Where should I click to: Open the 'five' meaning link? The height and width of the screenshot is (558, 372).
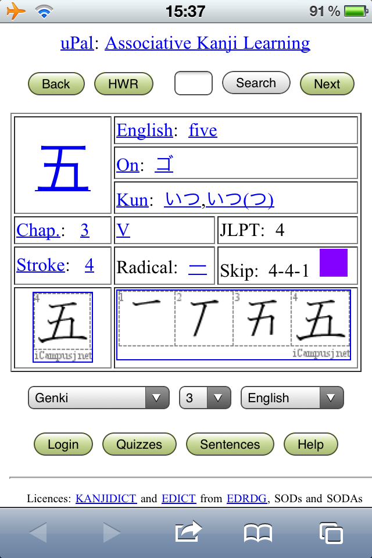pos(203,130)
